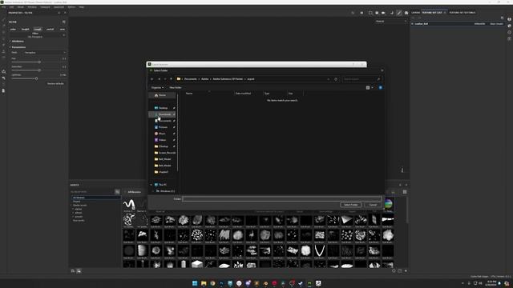The width and height of the screenshot is (513, 288).
Task: Collapse the Parameters section
Action: (x=18, y=47)
